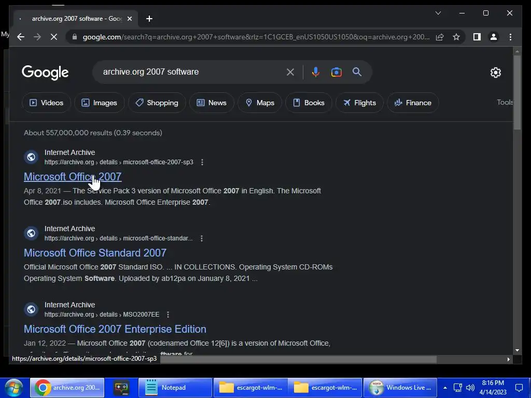Open the taskbar game controller app icon
The image size is (531, 398).
(x=121, y=388)
